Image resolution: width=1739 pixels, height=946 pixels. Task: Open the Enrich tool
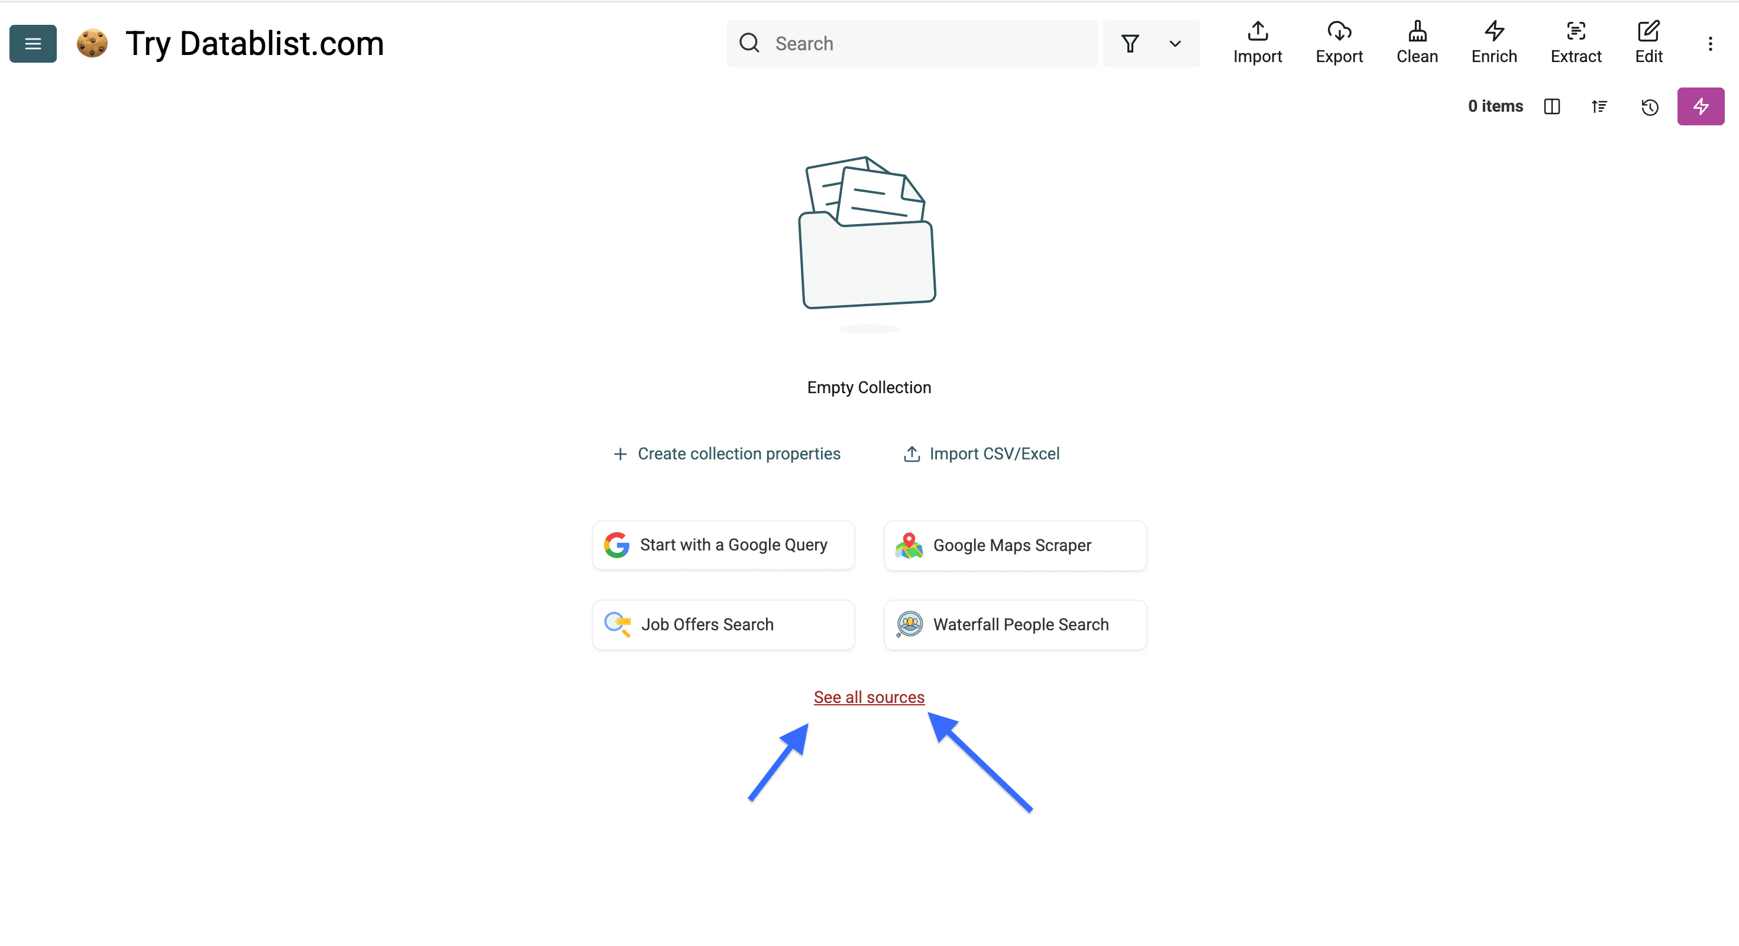coord(1494,43)
